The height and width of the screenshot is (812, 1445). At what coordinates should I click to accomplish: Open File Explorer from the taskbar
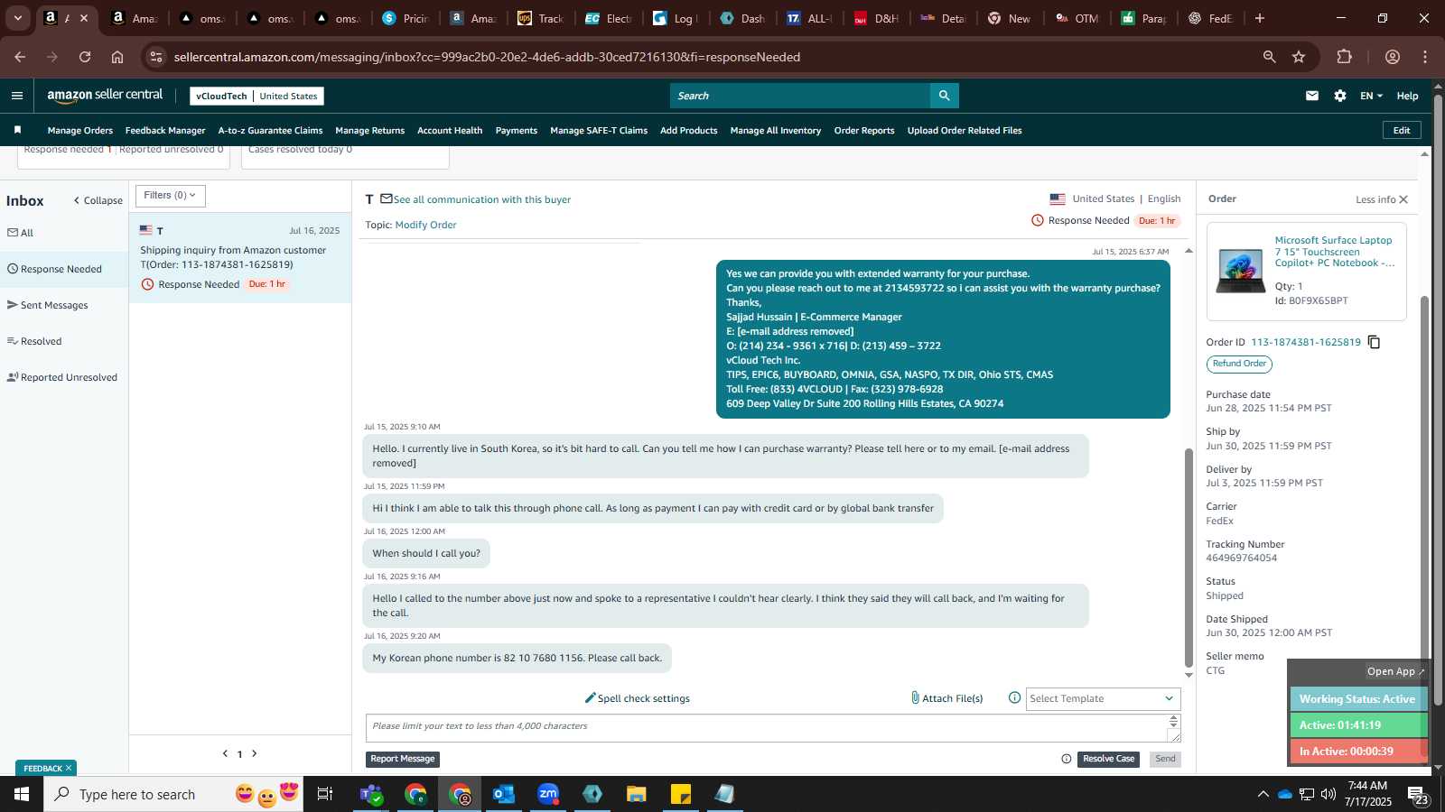pos(637,794)
